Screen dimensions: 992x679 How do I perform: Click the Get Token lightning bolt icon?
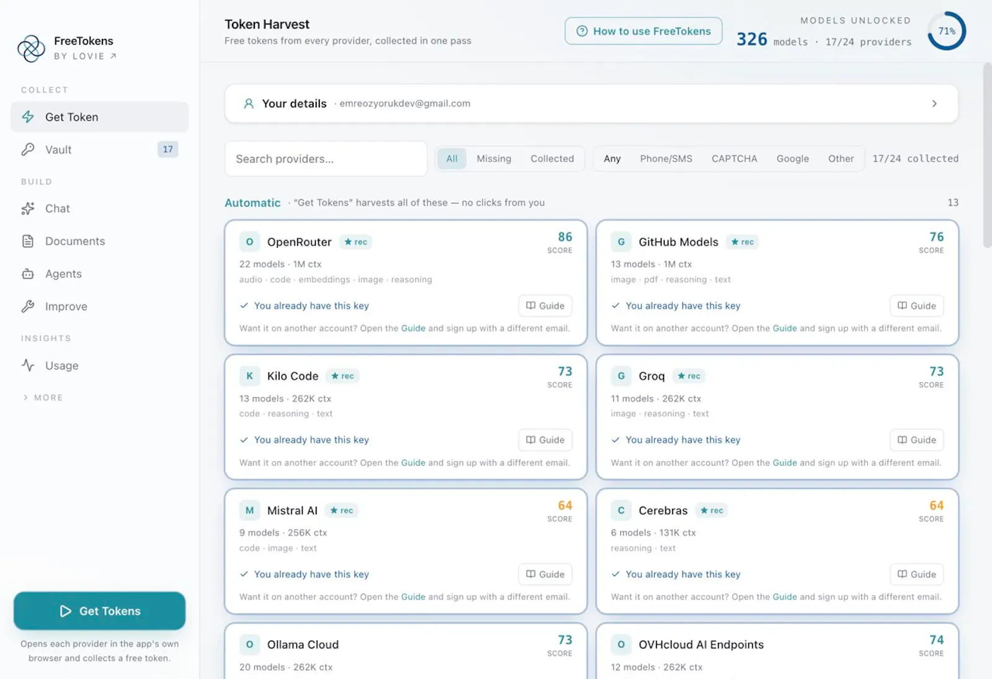(x=28, y=117)
